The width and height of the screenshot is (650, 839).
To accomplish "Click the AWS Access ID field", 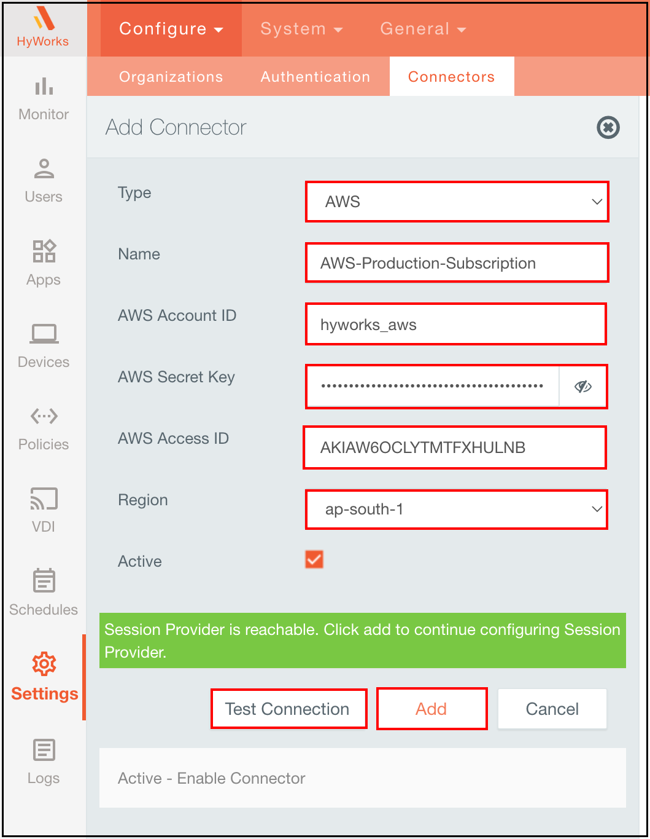I will [x=455, y=447].
